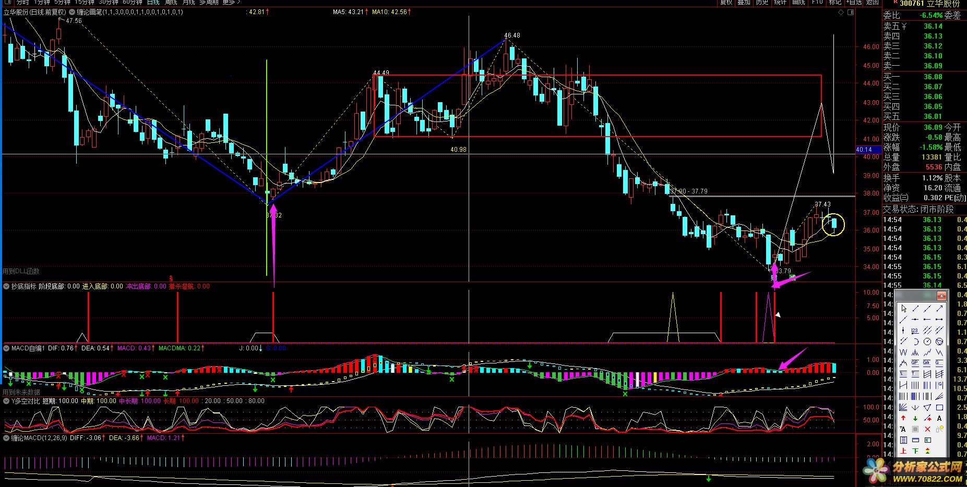The image size is (967, 487).
Task: Select the W wave pattern tool
Action: tap(903, 352)
